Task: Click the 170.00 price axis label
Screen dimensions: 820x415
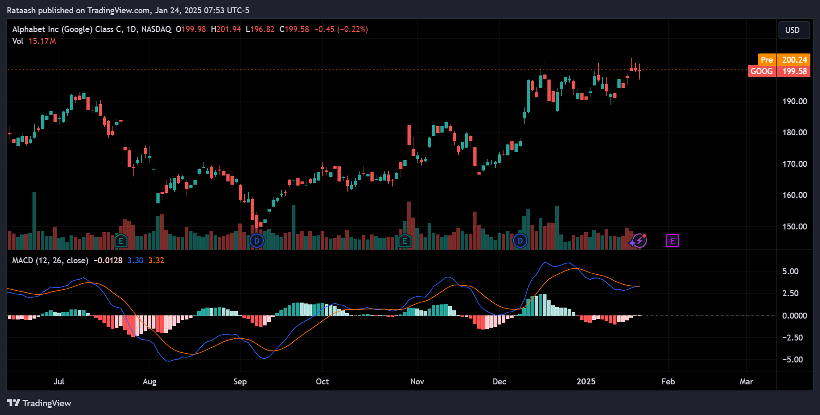Action: 794,164
